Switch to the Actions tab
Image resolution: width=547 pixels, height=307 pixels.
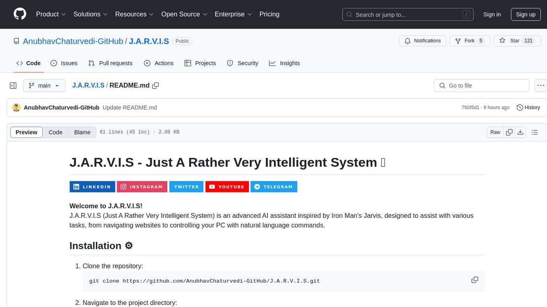(x=158, y=63)
